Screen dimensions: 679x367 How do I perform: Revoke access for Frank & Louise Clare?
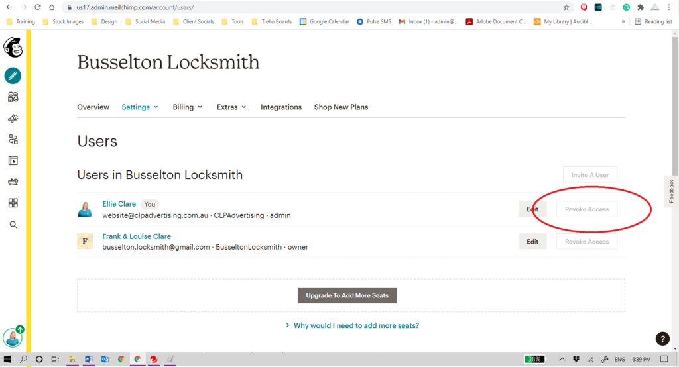587,242
